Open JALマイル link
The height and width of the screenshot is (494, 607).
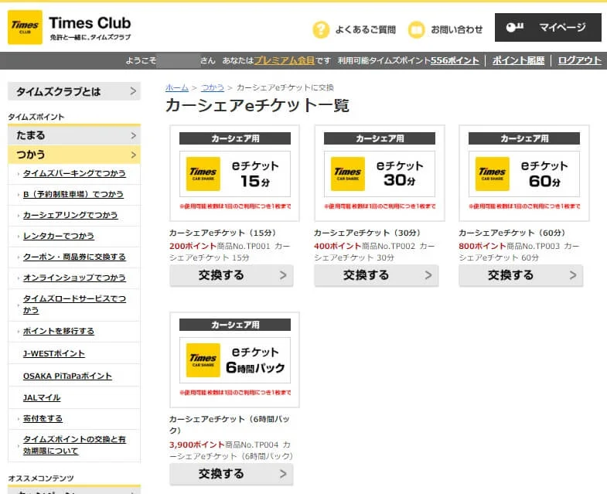[x=42, y=398]
